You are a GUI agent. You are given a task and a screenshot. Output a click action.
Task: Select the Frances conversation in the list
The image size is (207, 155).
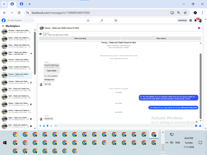[x=17, y=75]
